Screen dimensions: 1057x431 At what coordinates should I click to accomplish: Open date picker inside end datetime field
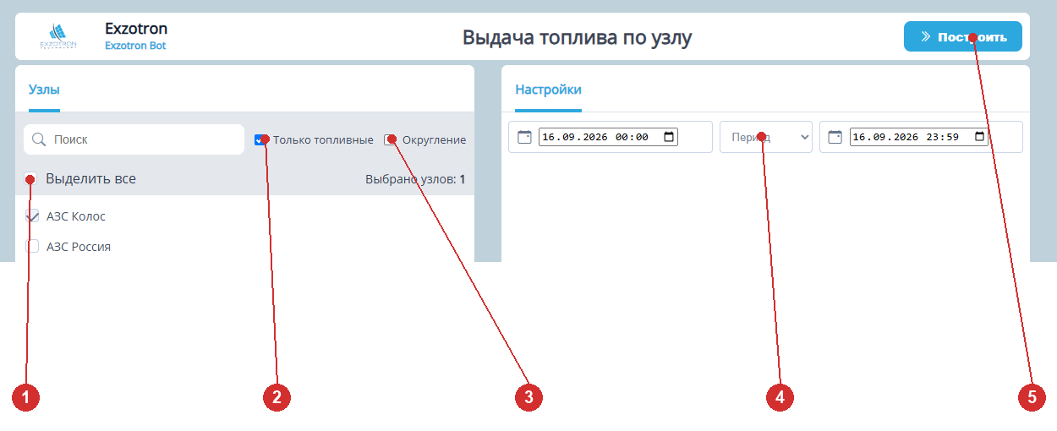pos(979,137)
